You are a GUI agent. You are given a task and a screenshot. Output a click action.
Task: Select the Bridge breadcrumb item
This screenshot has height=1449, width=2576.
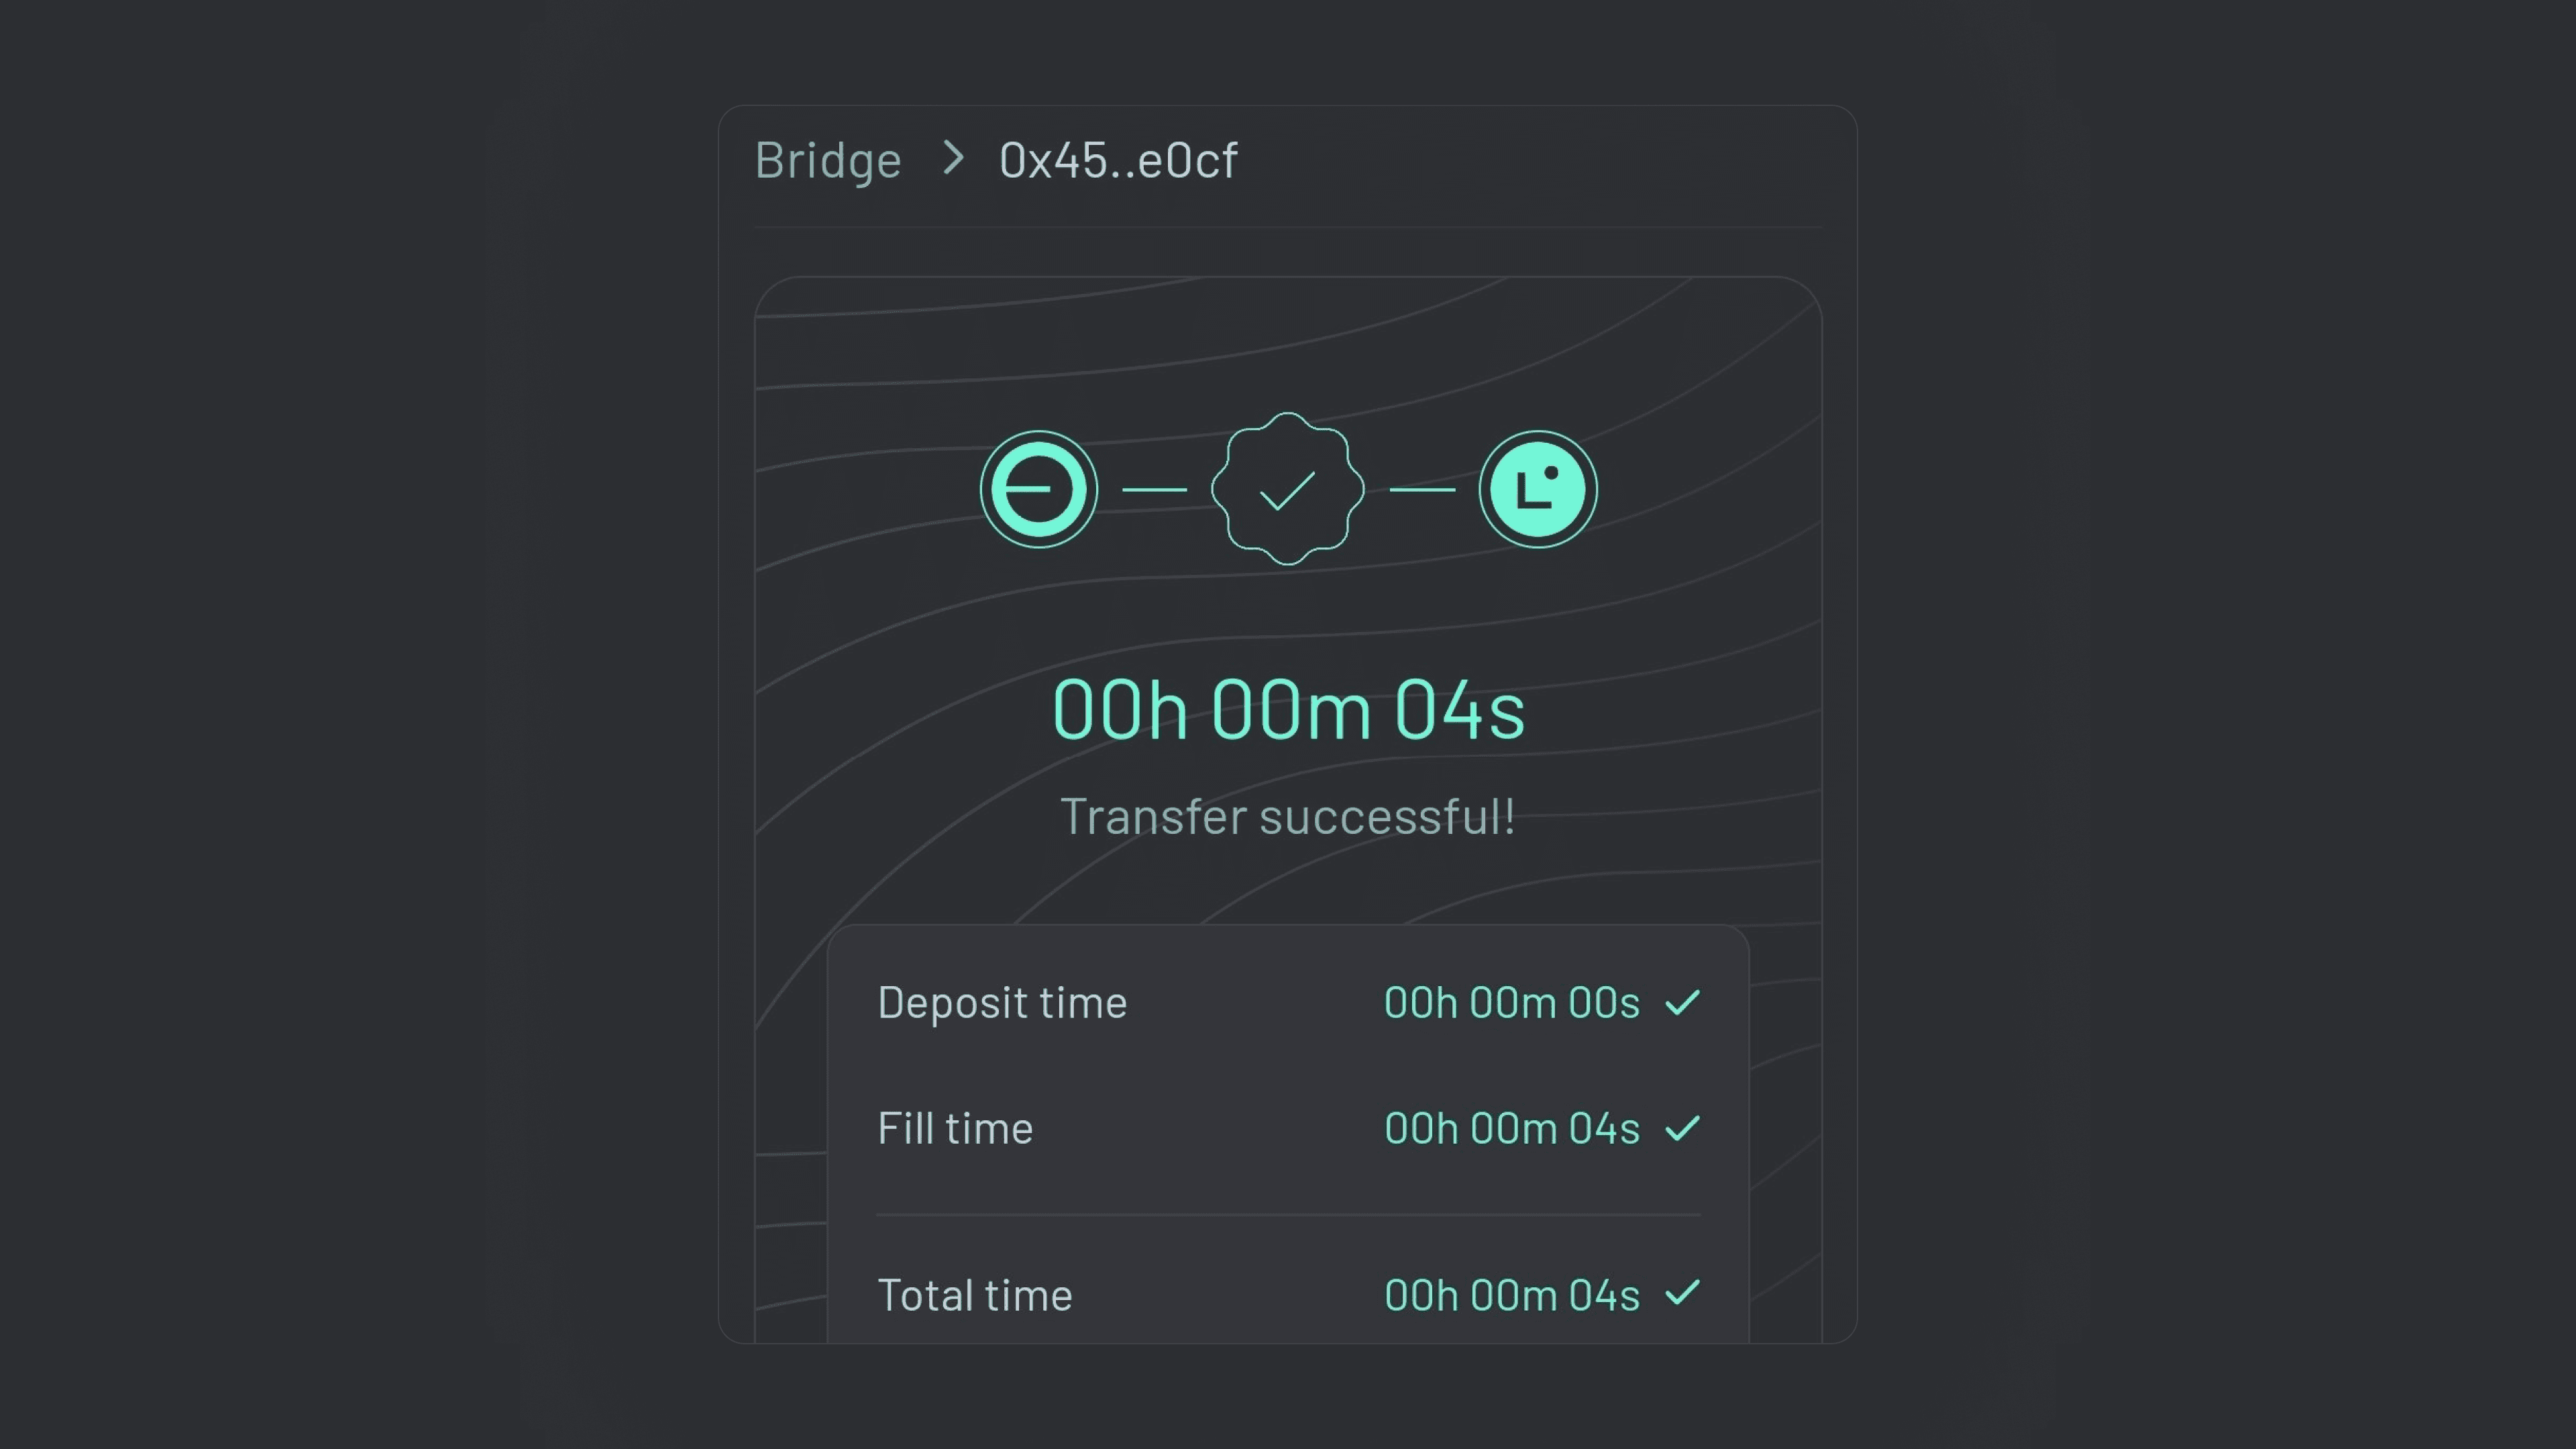(828, 160)
